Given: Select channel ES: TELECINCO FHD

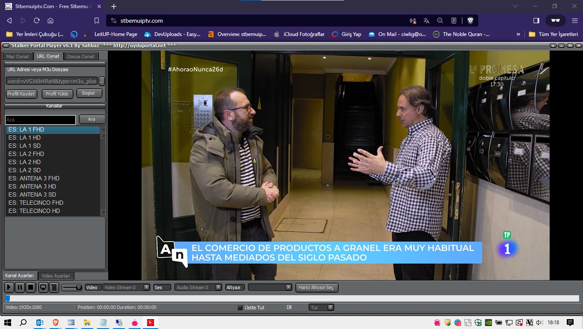Looking at the screenshot, I should (x=53, y=203).
